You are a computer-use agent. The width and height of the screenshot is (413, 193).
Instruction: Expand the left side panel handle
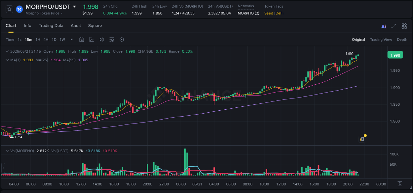3,168
